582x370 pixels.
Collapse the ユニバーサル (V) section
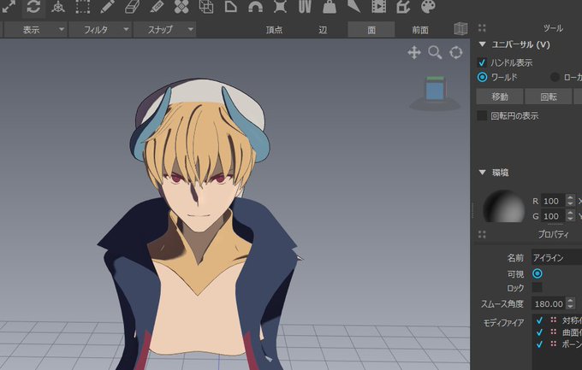[483, 44]
